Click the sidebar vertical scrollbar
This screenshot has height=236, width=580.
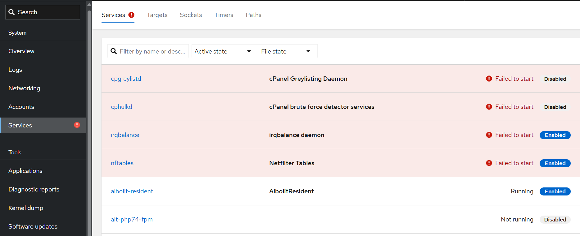tap(89, 124)
